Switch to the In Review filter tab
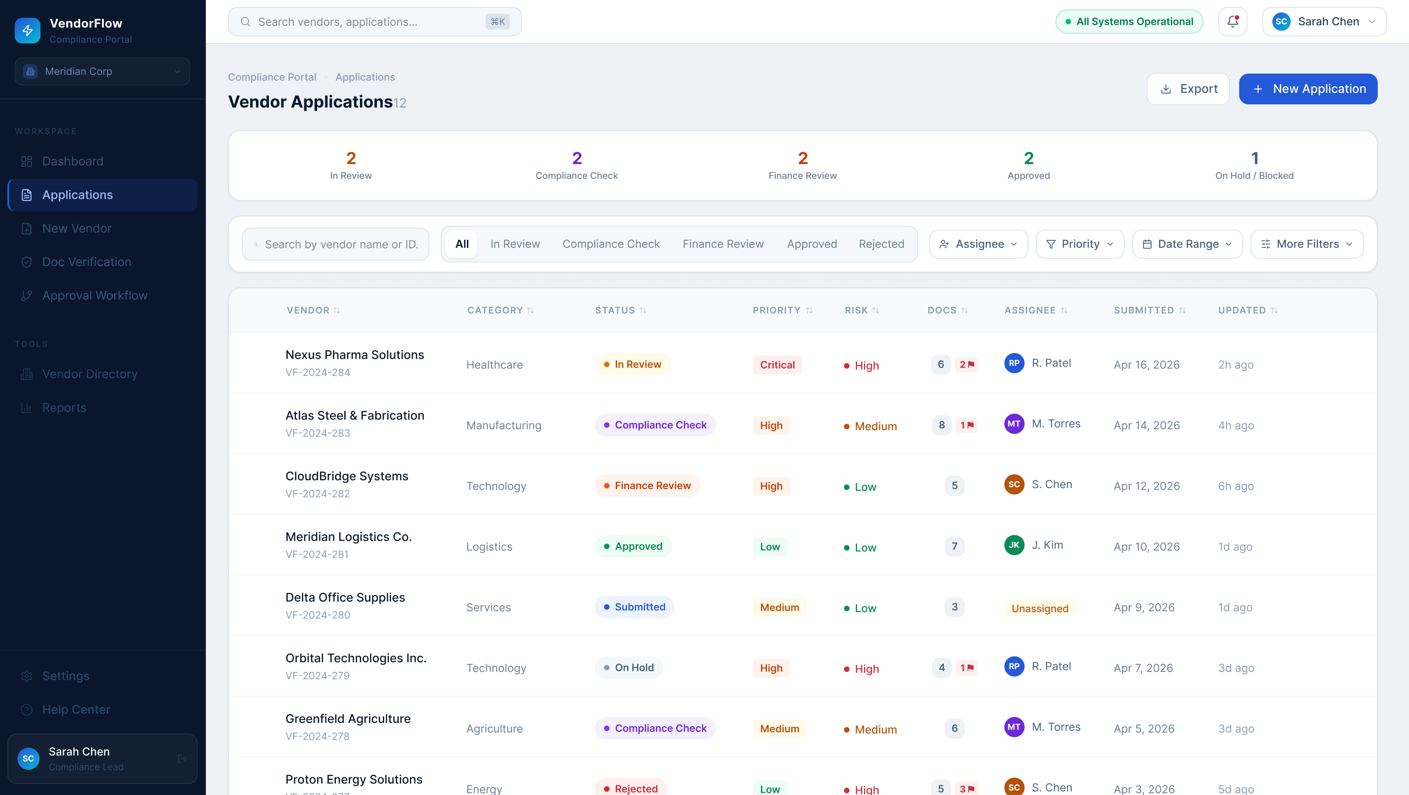Viewport: 1409px width, 795px height. point(515,244)
